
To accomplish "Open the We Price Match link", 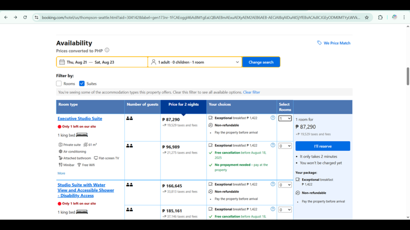I will (337, 43).
